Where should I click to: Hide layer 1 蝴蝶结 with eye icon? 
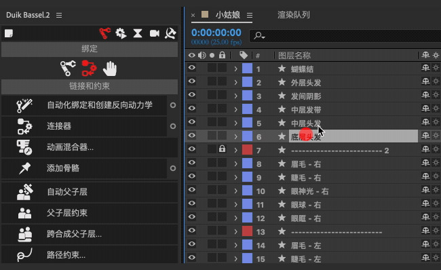tap(192, 68)
